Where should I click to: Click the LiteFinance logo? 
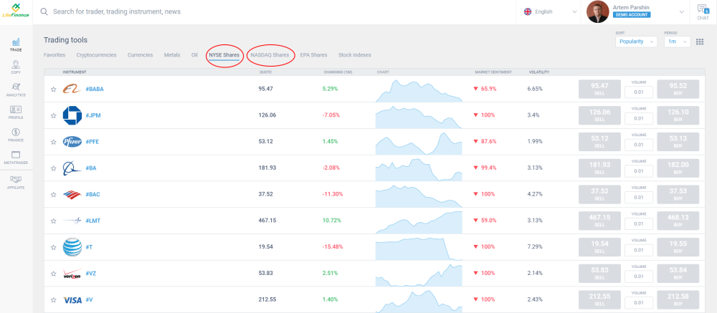tap(16, 11)
